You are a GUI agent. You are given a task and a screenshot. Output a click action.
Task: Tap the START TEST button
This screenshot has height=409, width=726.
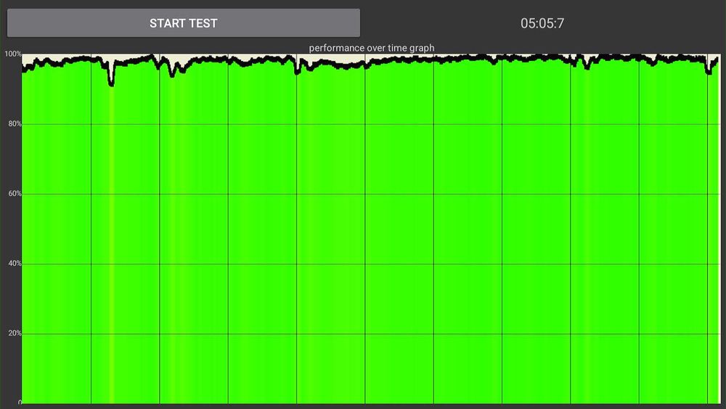click(184, 23)
